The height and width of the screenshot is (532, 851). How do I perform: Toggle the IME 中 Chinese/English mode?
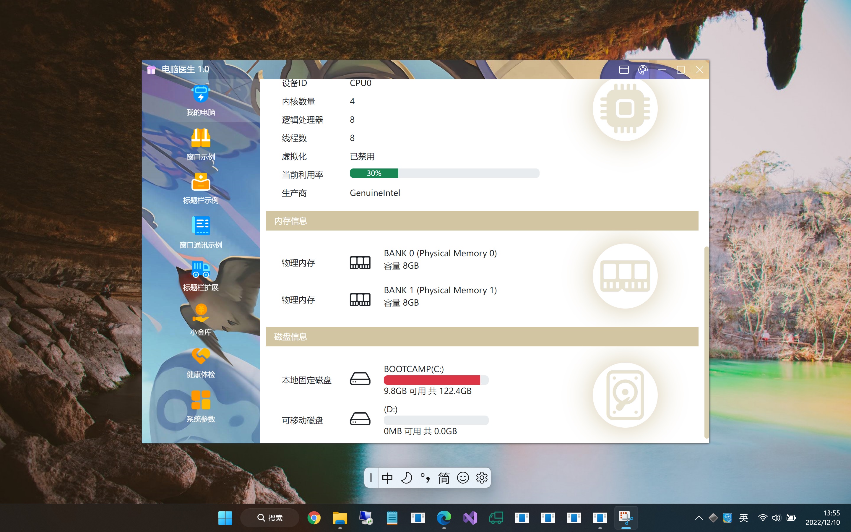387,478
